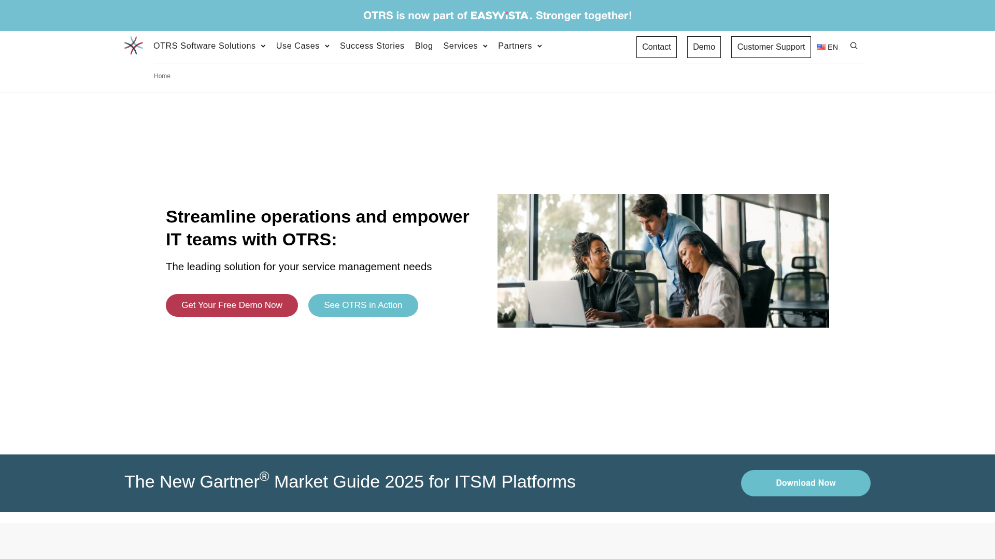Image resolution: width=995 pixels, height=559 pixels.
Task: Click the IT team hero photo
Action: point(663,260)
